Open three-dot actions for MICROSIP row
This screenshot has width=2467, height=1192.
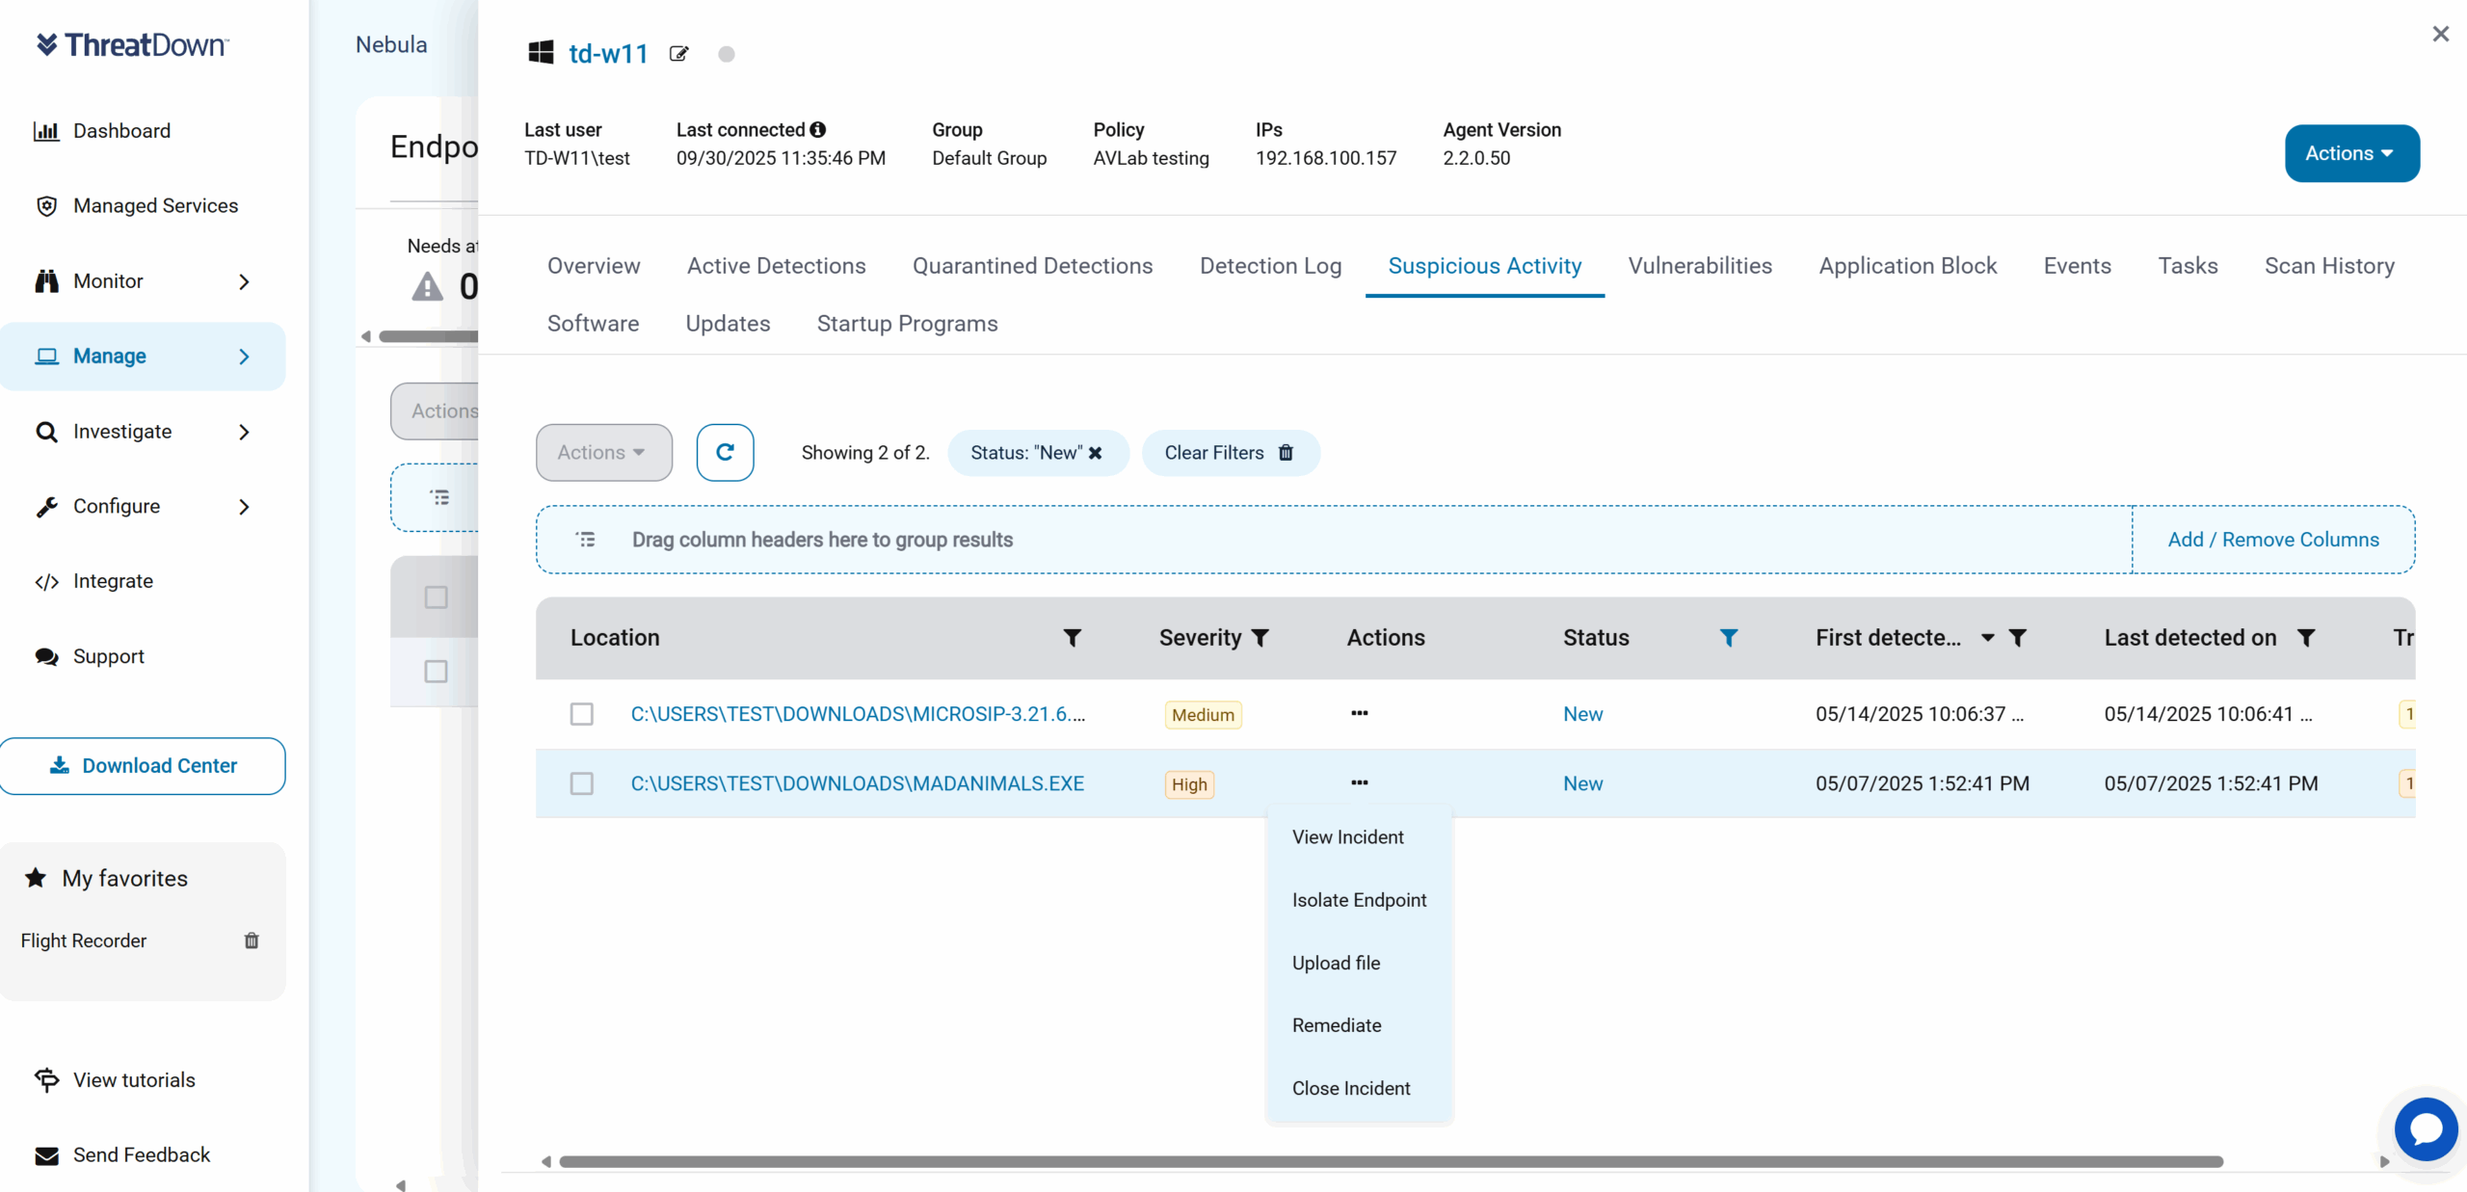click(1359, 714)
